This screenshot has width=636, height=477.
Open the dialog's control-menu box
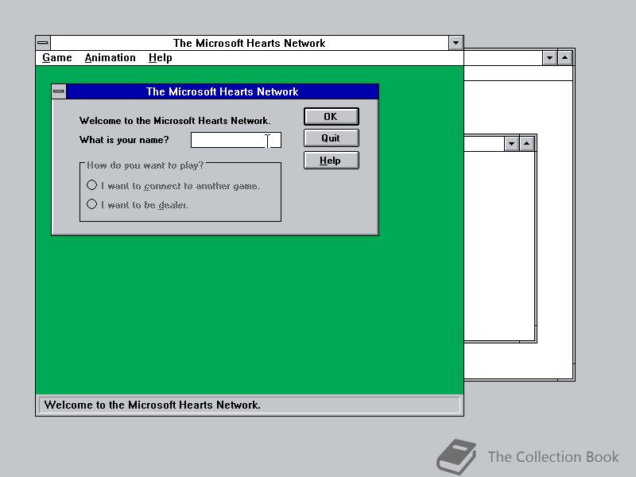tap(59, 91)
